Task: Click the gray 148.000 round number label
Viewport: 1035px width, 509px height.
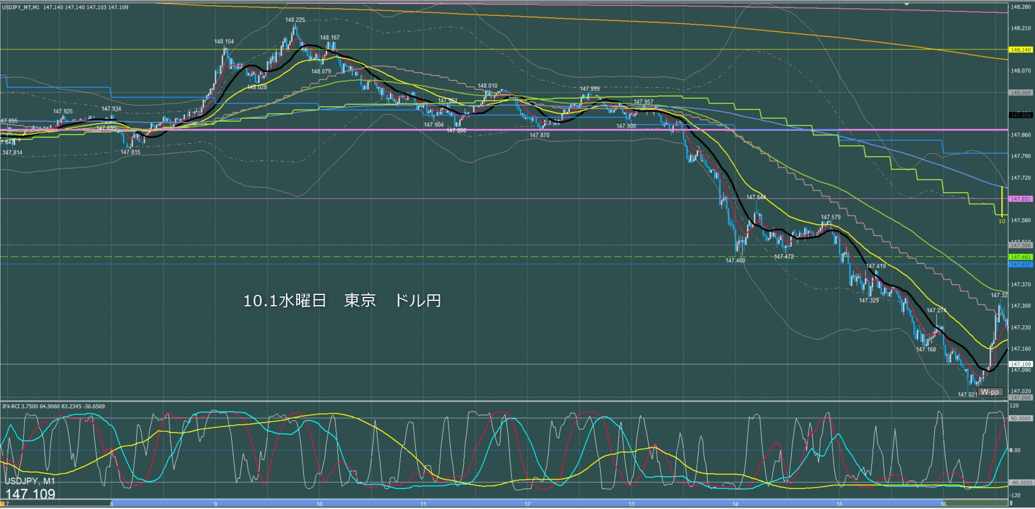Action: (1020, 93)
